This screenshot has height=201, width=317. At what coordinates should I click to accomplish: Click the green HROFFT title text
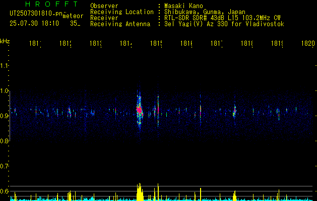51,4
